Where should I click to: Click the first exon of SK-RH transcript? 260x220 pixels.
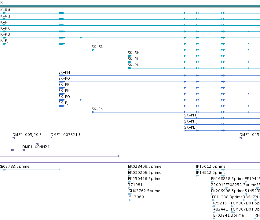130,56
